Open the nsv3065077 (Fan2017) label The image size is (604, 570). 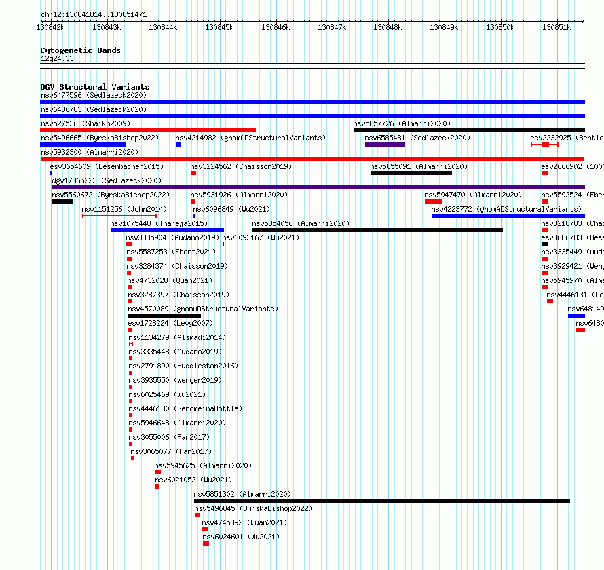171,451
